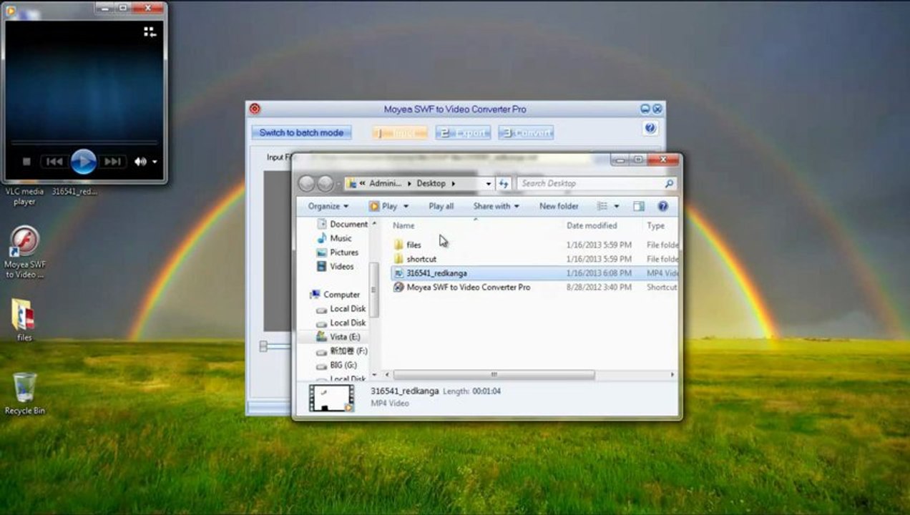Select the (F:) drive in navigation pane
The width and height of the screenshot is (910, 515).
click(341, 351)
